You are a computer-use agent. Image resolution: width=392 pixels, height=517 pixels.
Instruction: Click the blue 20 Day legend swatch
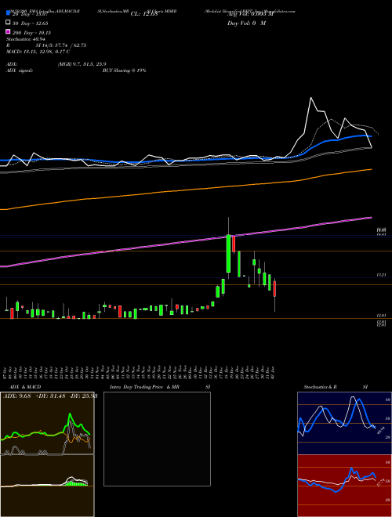click(8, 13)
